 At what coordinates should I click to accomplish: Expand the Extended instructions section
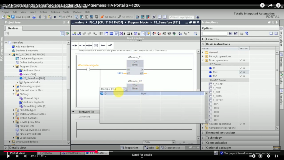[x=203, y=132]
